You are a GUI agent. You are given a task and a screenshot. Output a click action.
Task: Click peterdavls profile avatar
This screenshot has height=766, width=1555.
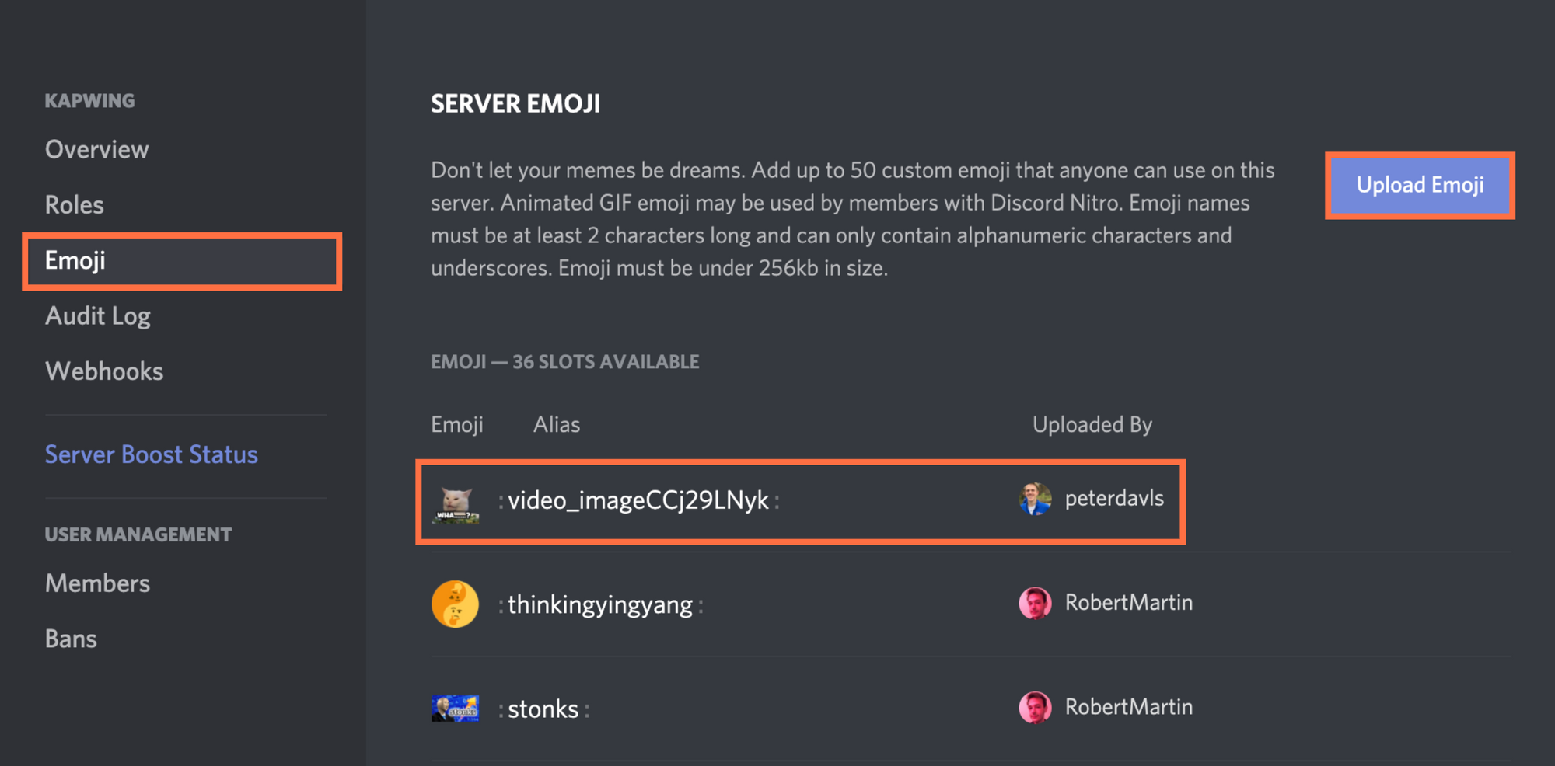click(1035, 499)
